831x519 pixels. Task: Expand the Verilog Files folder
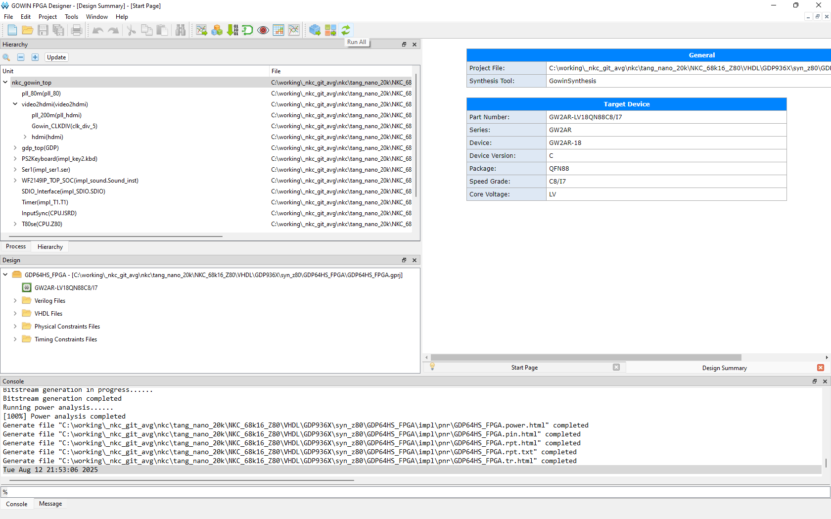tap(15, 300)
